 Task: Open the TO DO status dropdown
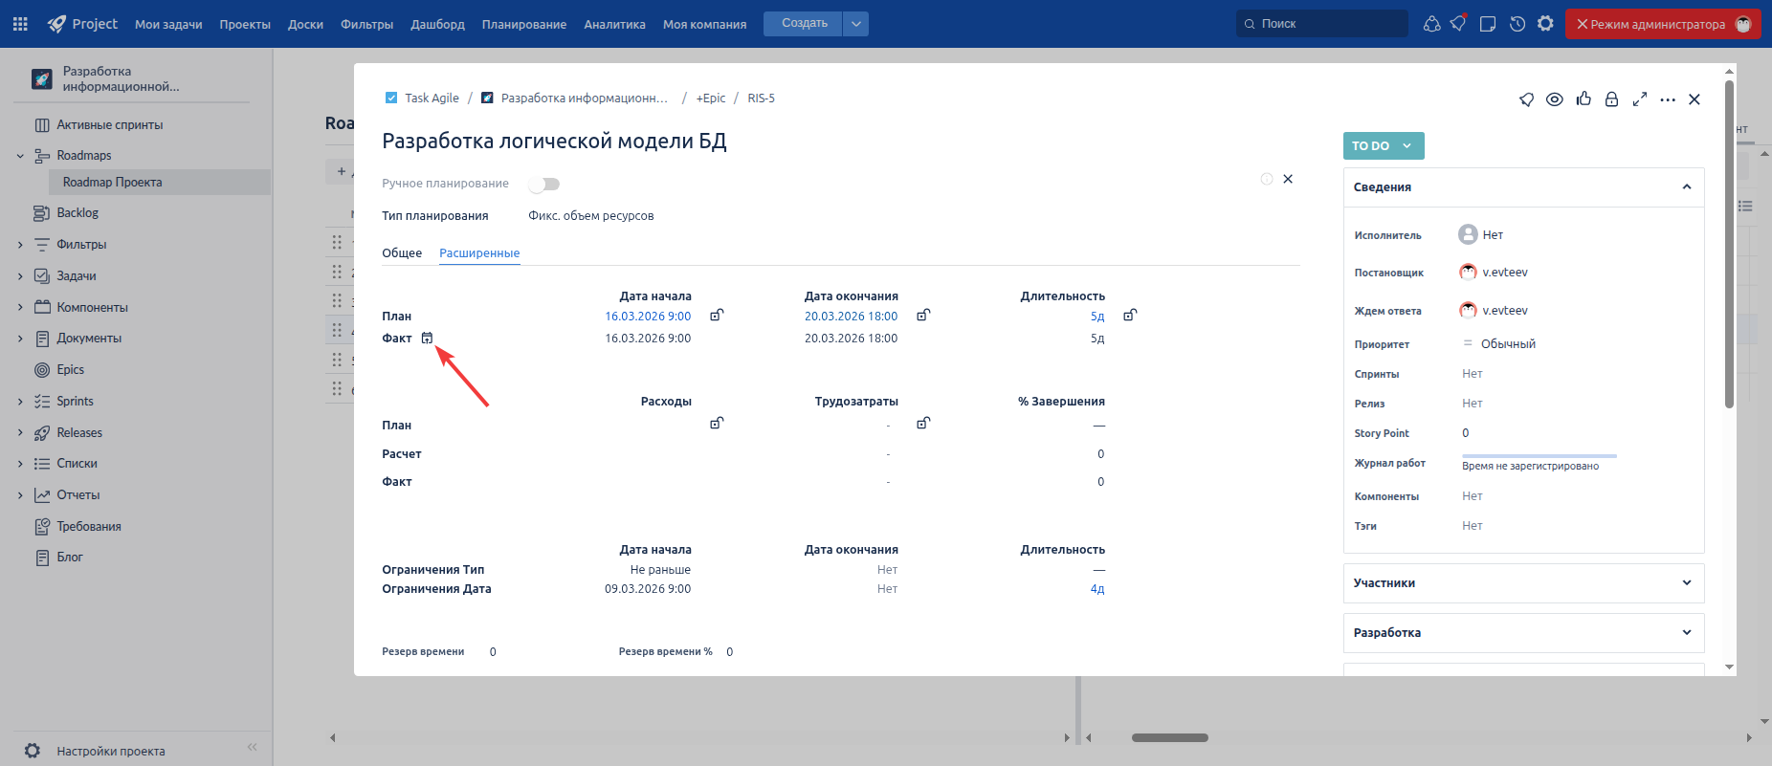click(x=1383, y=145)
